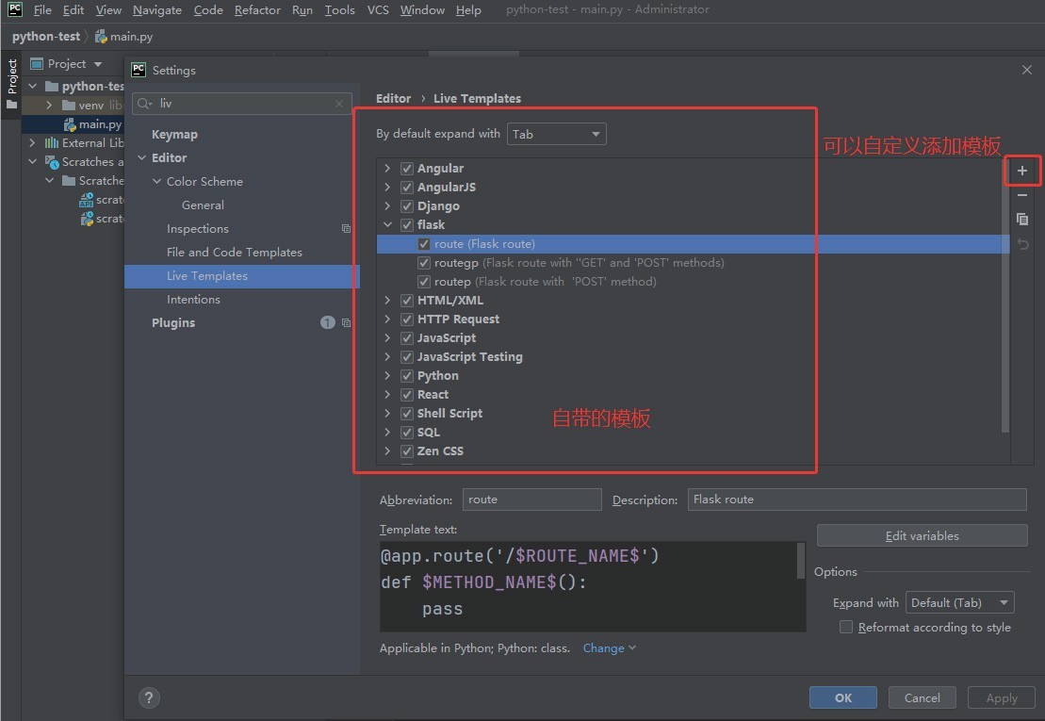Expand the HTML/XML template group

(387, 301)
